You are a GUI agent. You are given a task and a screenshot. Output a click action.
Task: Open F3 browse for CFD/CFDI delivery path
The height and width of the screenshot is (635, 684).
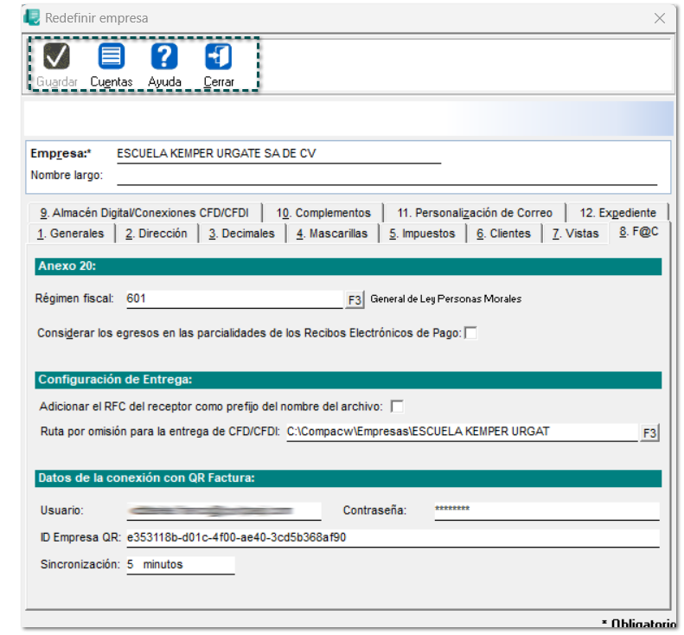pos(649,433)
